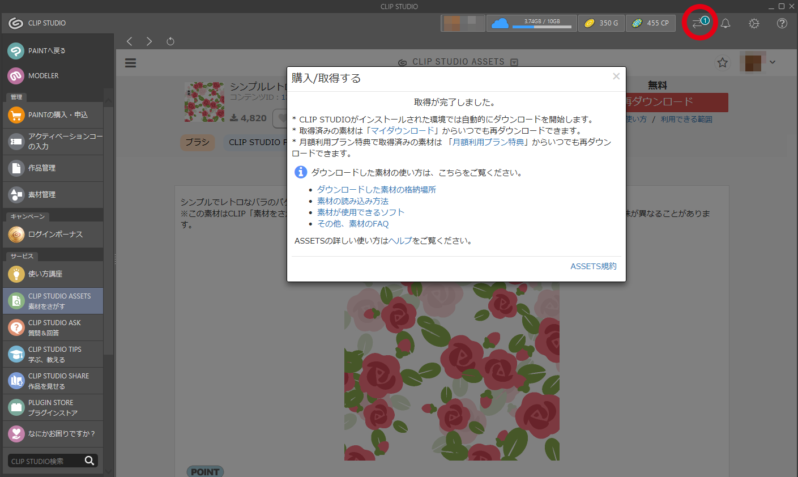The height and width of the screenshot is (477, 798).
Task: Expand the user avatar dropdown arrow
Action: pos(773,62)
